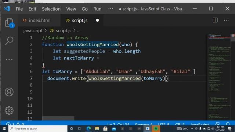The width and height of the screenshot is (235, 132).
Task: Click the javascript folder breadcrumb
Action: pos(33,30)
